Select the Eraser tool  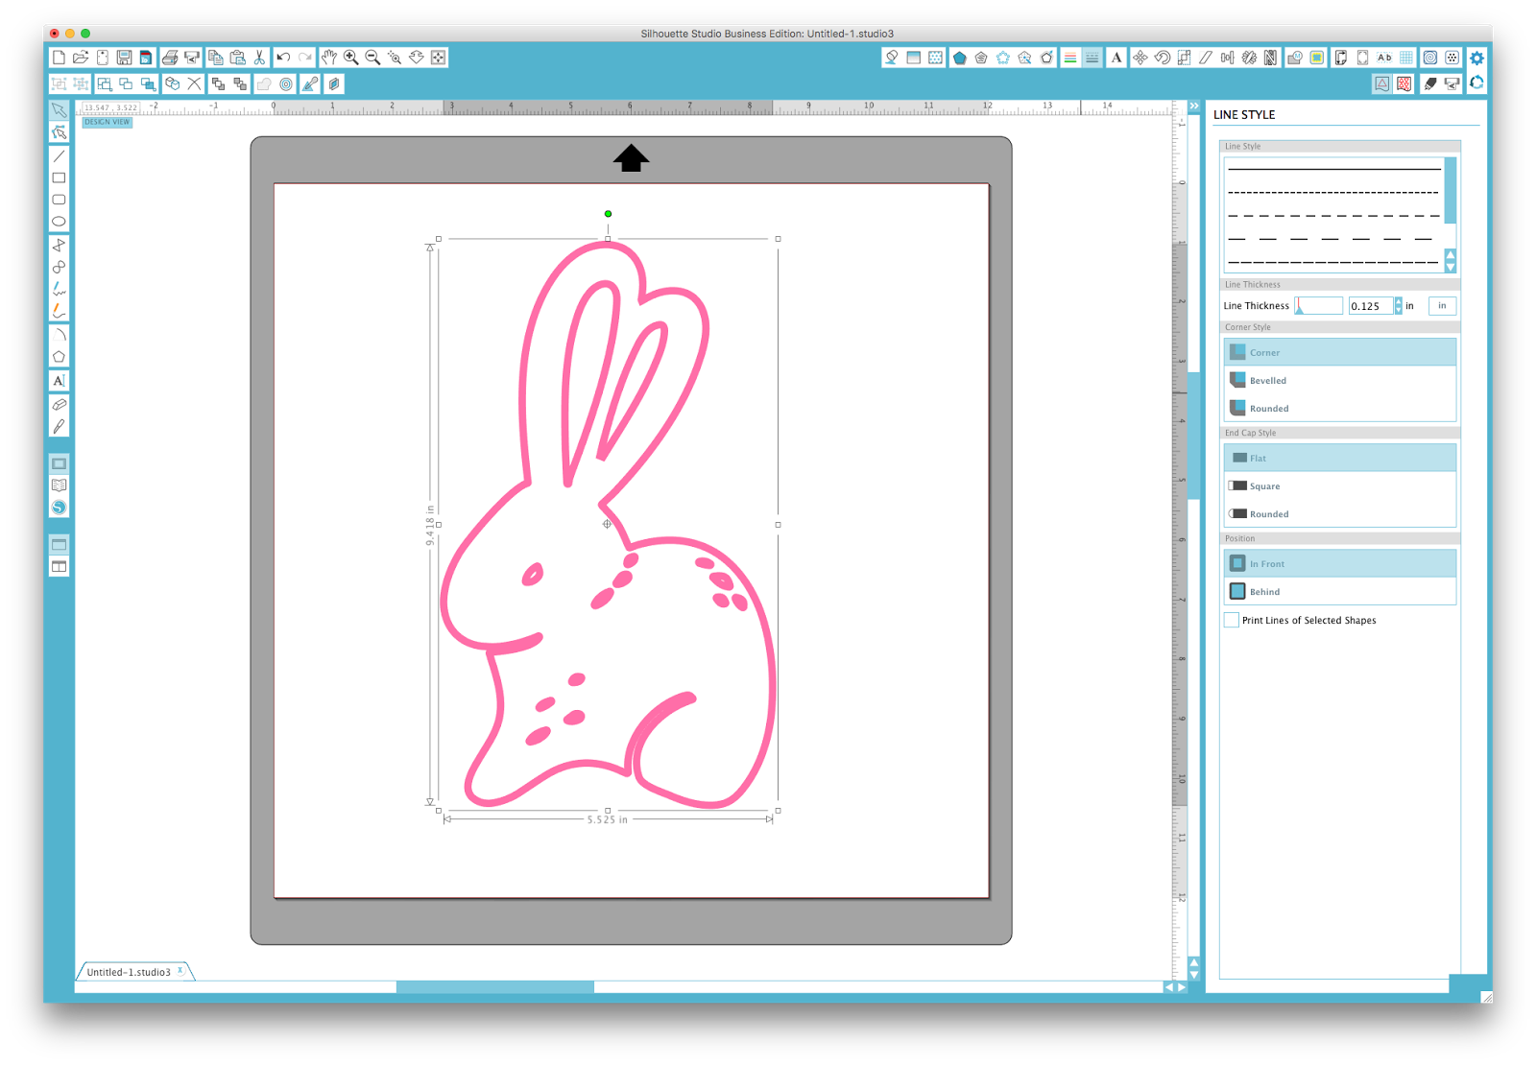(x=60, y=404)
